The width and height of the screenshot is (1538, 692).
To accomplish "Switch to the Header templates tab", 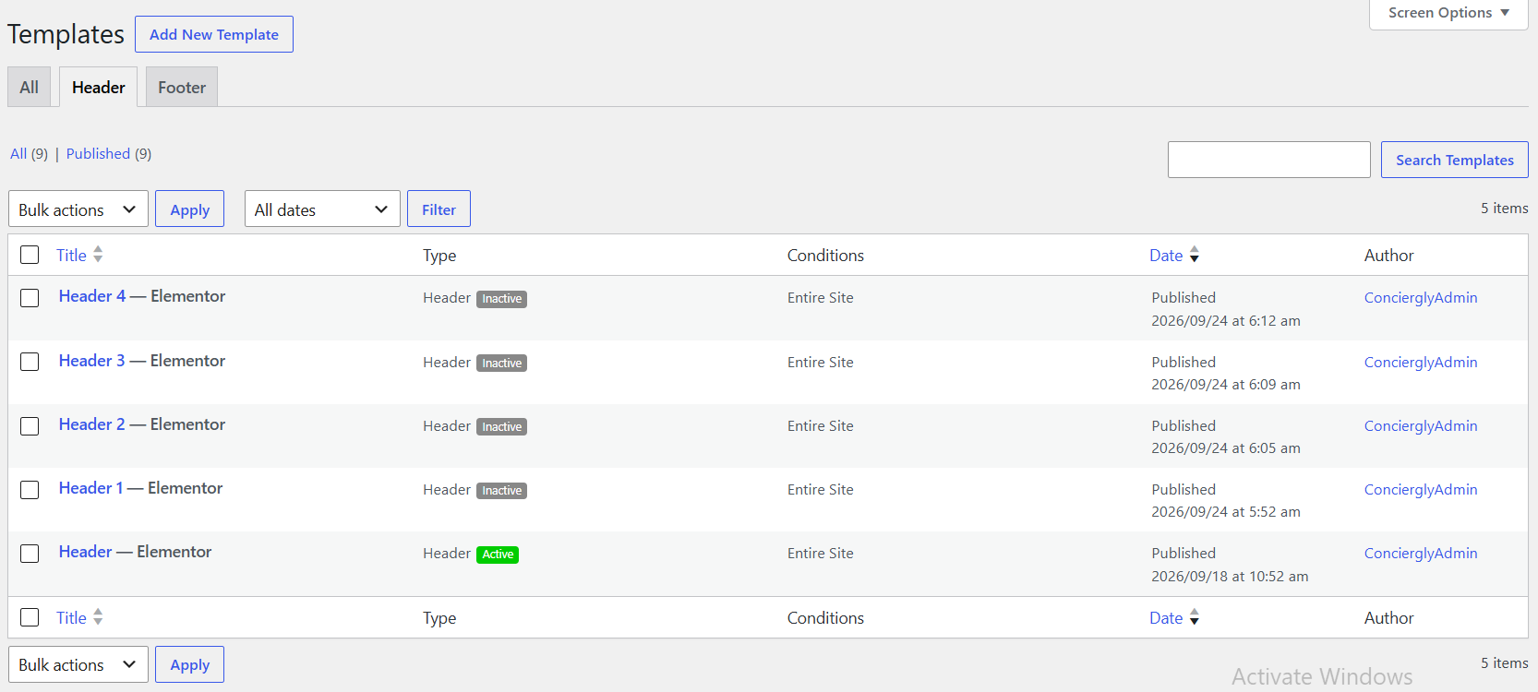I will pyautogui.click(x=99, y=88).
